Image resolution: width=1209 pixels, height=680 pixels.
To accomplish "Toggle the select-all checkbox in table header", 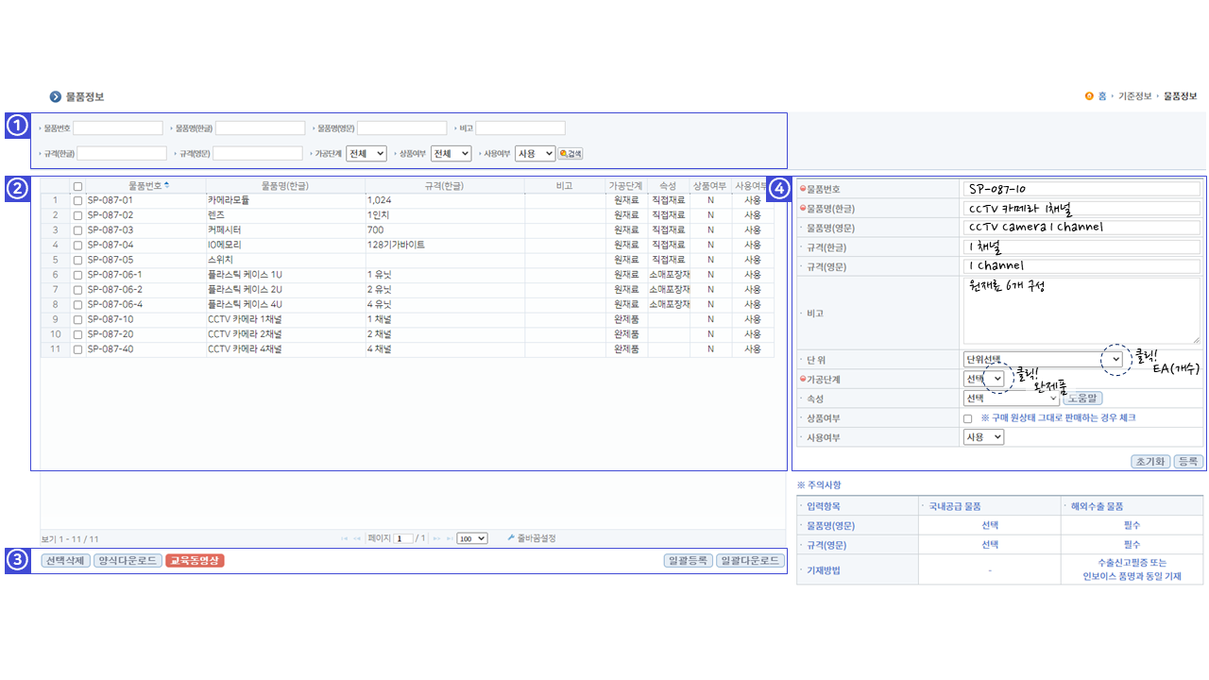I will pos(77,187).
